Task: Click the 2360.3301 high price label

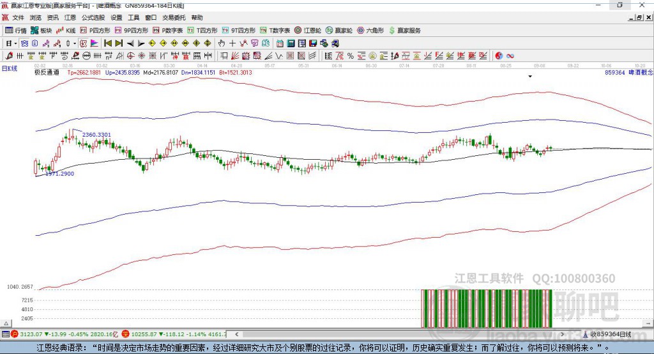Action: coord(97,134)
